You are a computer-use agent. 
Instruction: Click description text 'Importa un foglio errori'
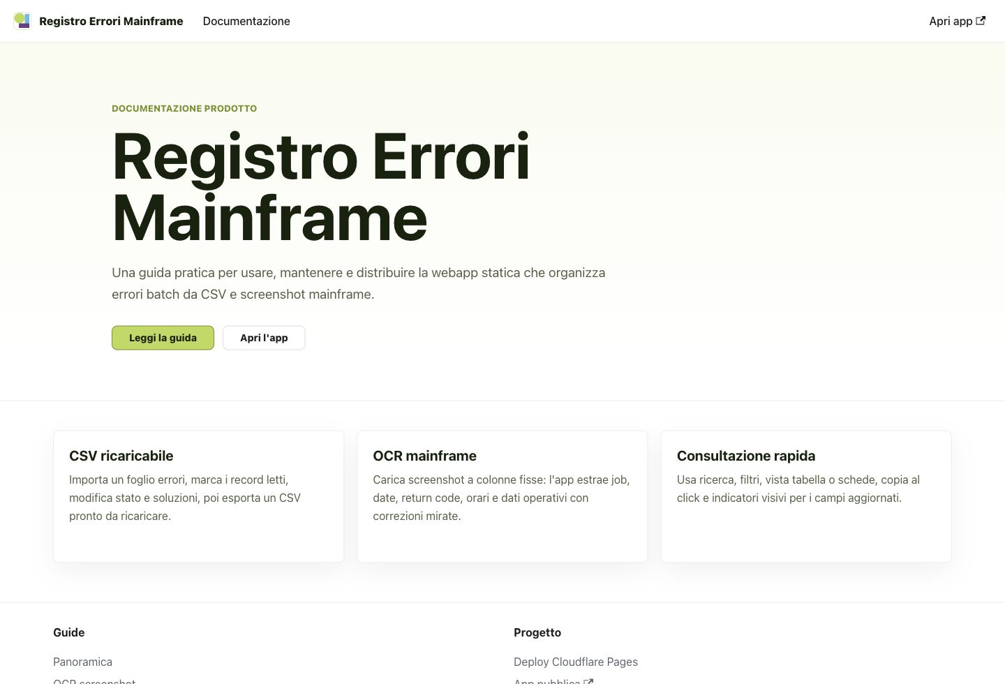185,498
